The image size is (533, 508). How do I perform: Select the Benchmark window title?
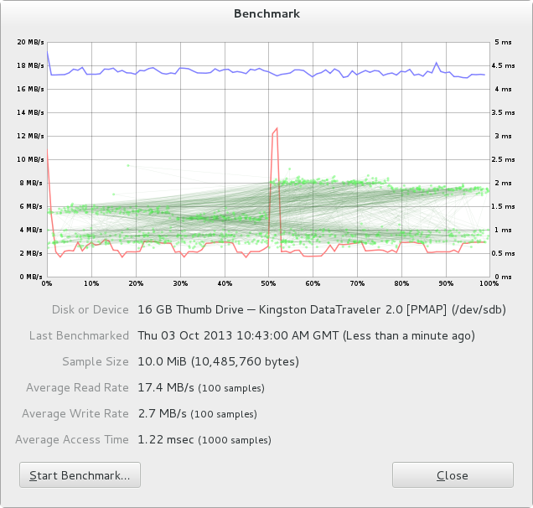tap(266, 13)
